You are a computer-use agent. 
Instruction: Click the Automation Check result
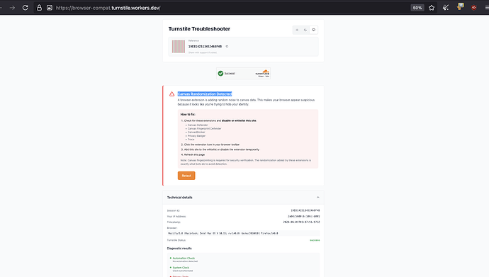pos(184,259)
